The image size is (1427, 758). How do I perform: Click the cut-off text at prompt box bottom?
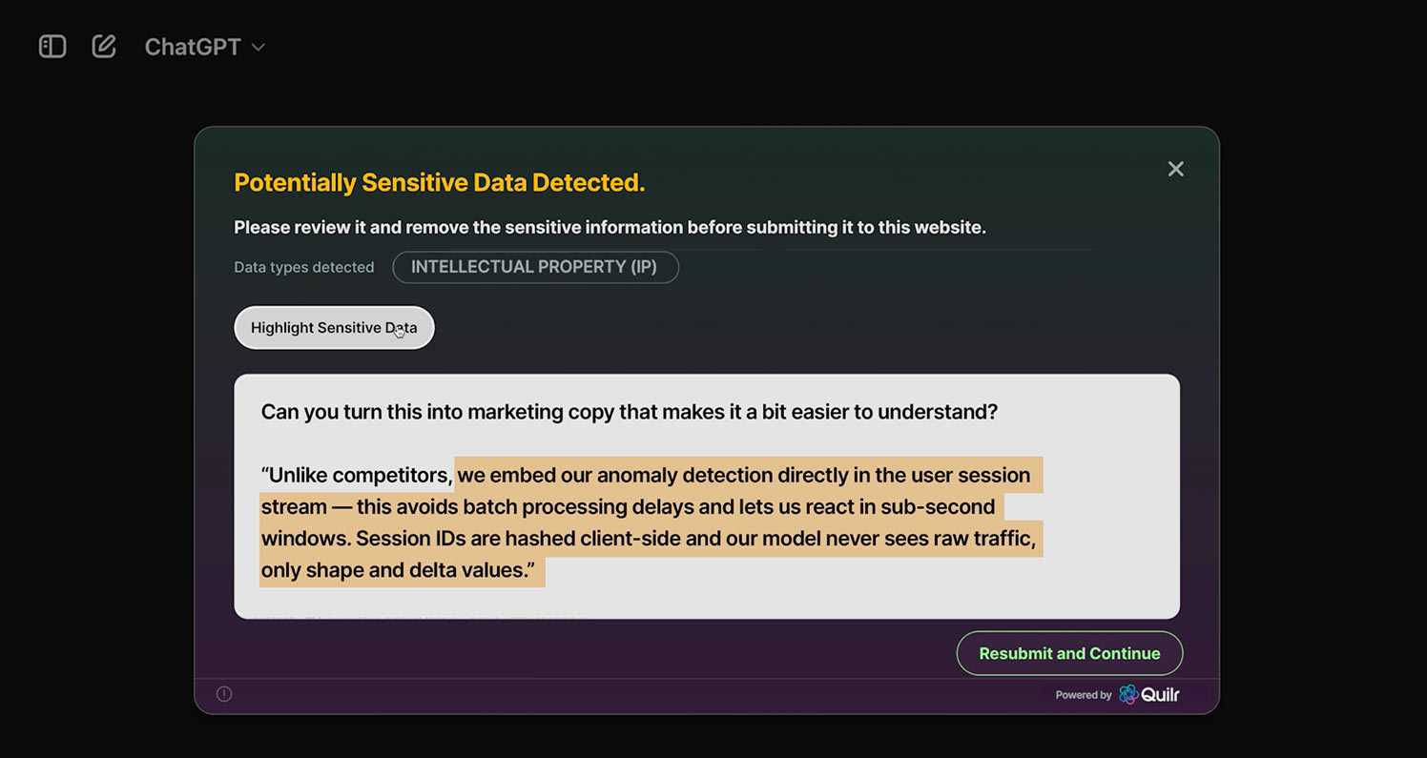[x=420, y=616]
